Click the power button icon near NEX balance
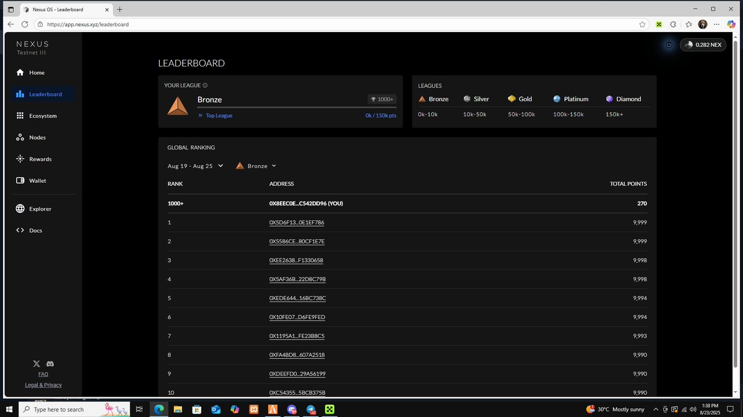Screen dimensions: 743x417 [669, 44]
